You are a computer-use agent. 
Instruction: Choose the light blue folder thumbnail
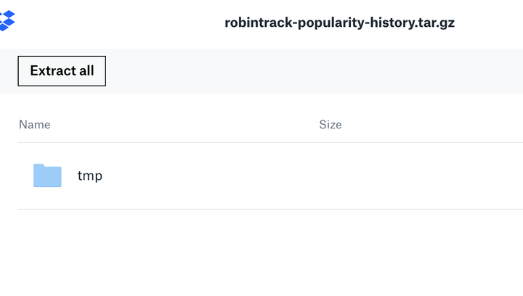tap(47, 176)
